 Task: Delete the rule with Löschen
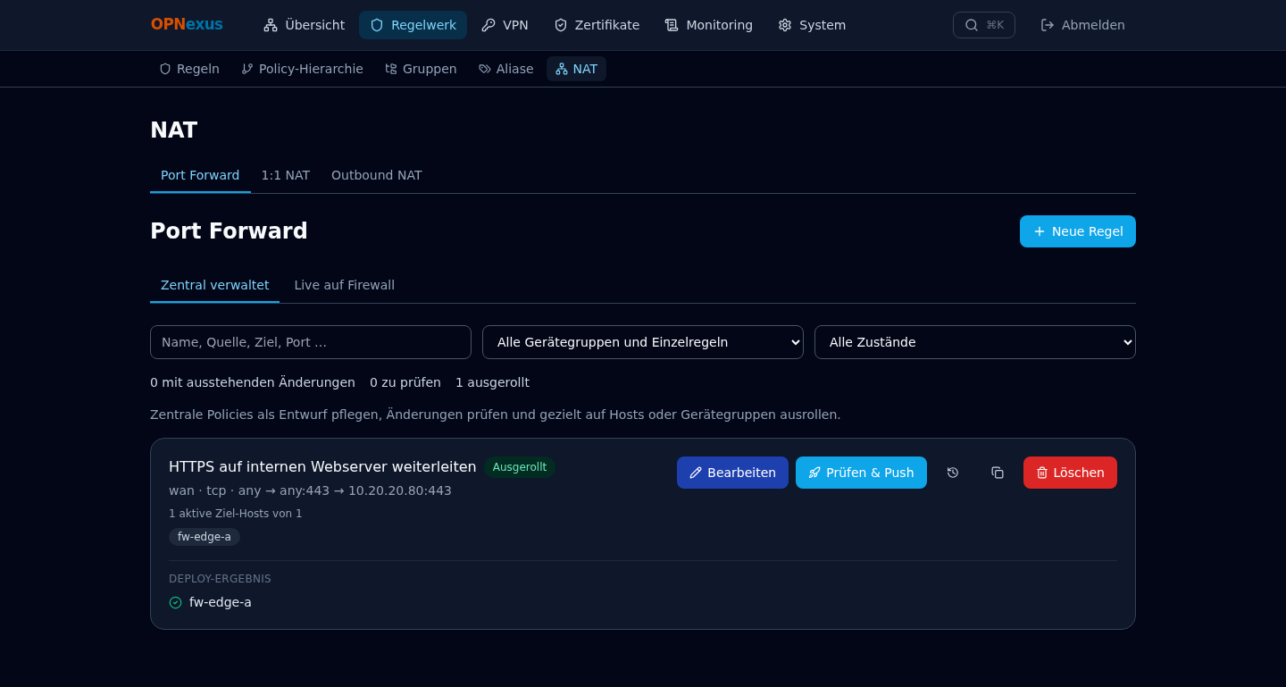pyautogui.click(x=1070, y=473)
